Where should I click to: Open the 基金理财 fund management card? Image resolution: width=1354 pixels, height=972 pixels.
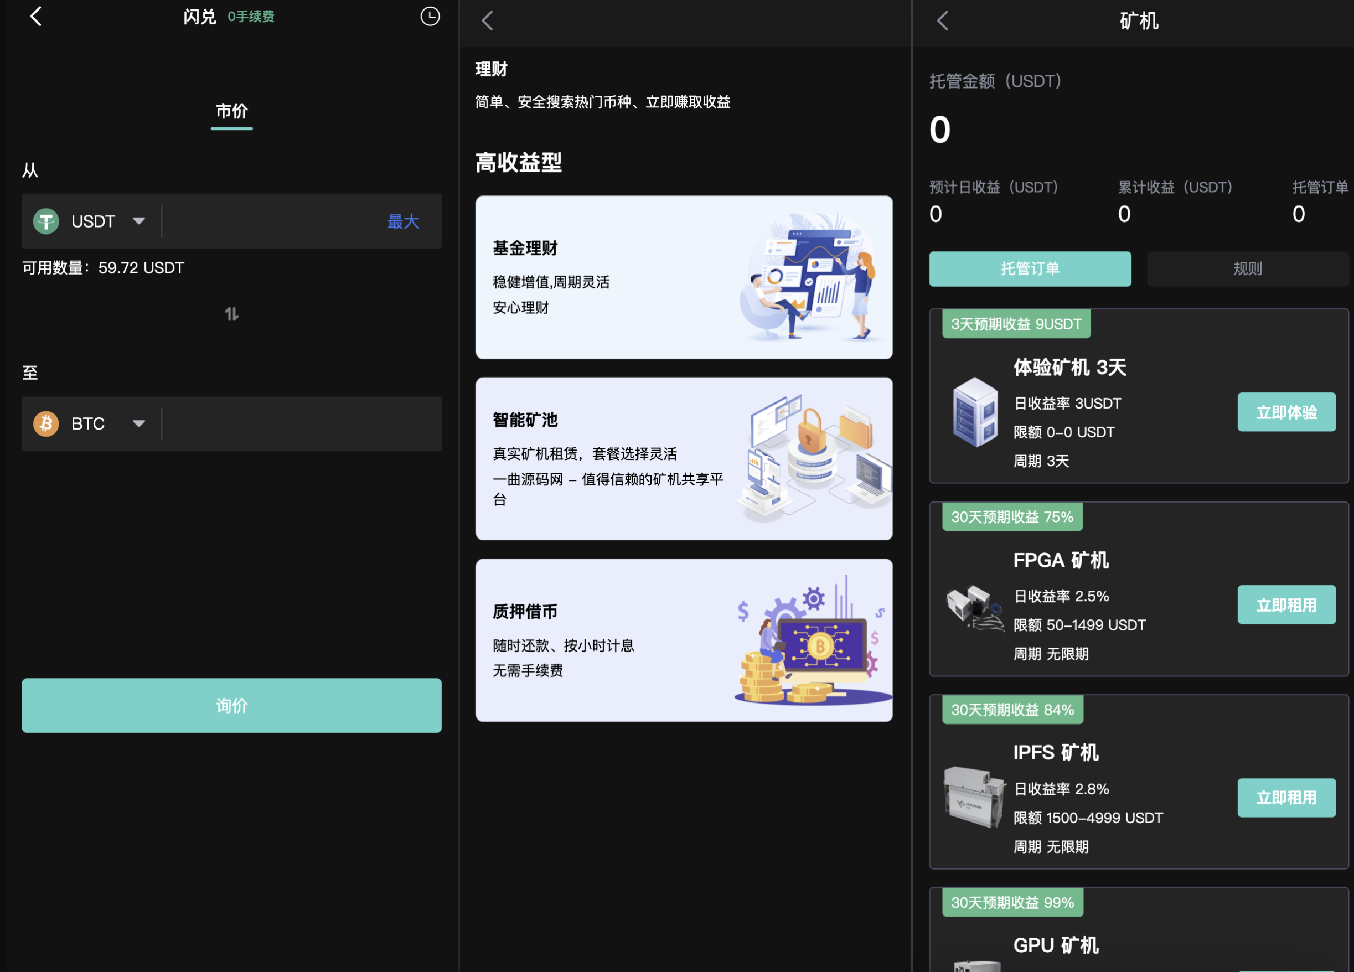coord(684,278)
